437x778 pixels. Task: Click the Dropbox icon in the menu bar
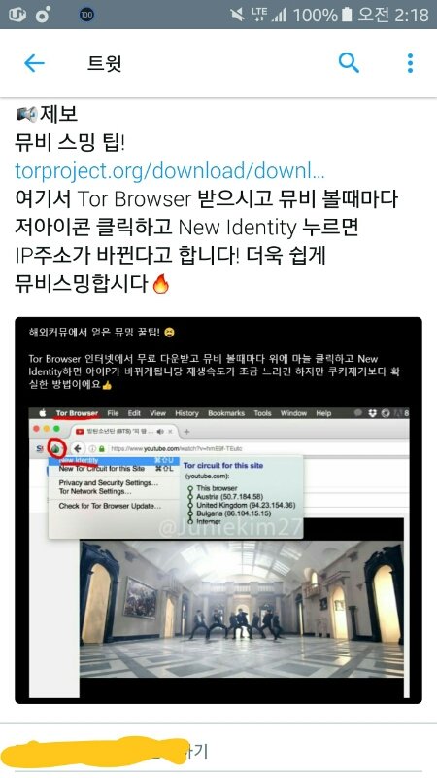pos(373,413)
